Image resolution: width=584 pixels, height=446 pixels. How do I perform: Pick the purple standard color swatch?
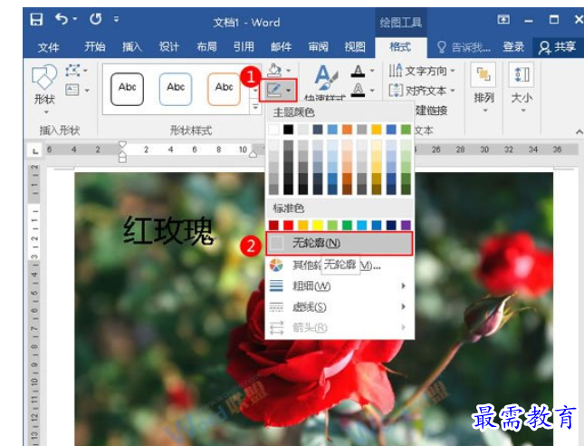[x=406, y=225]
